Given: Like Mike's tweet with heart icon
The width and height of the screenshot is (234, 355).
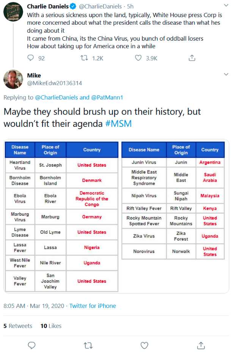Looking at the screenshot, I should coord(144,346).
